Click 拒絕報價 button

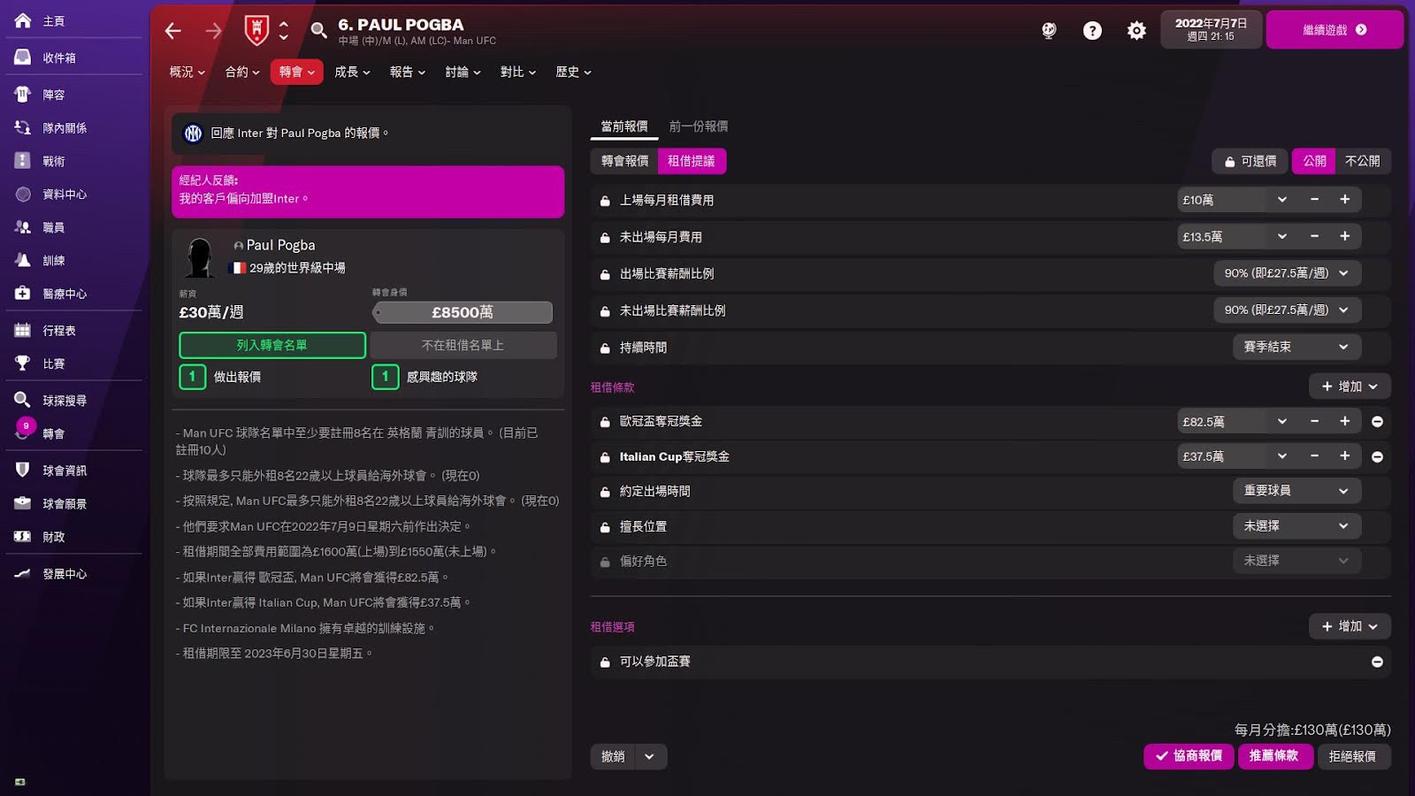point(1353,756)
